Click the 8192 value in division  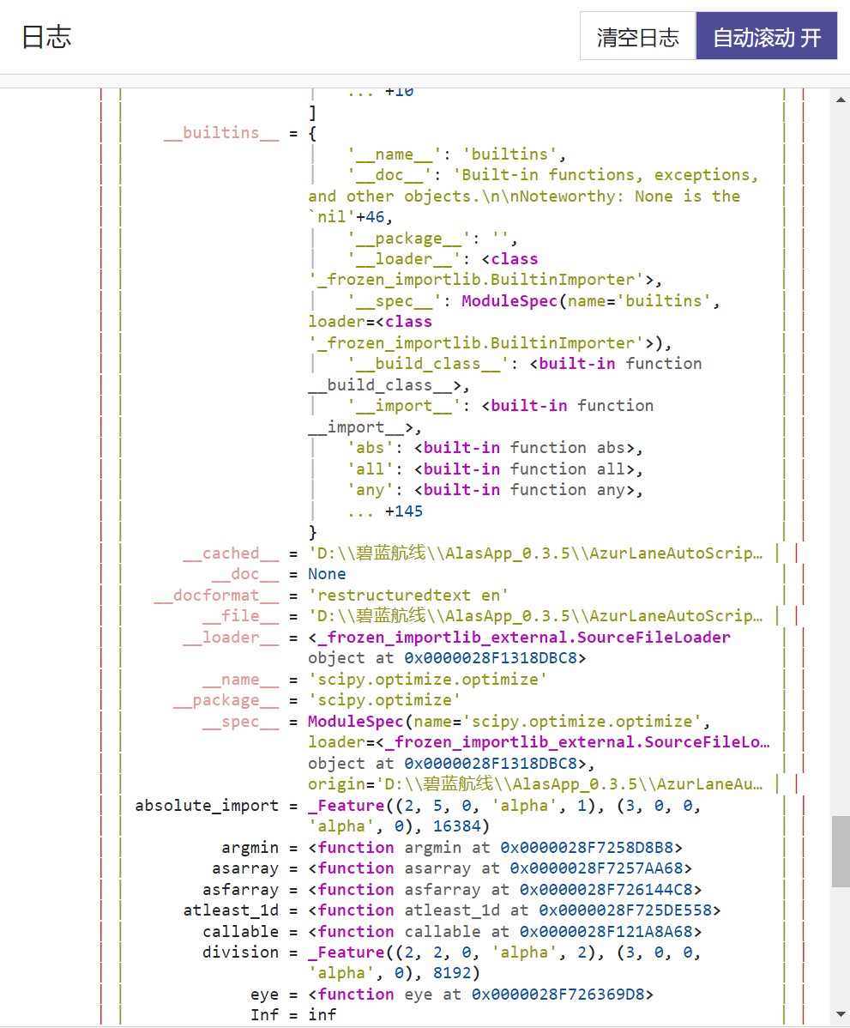coord(452,974)
